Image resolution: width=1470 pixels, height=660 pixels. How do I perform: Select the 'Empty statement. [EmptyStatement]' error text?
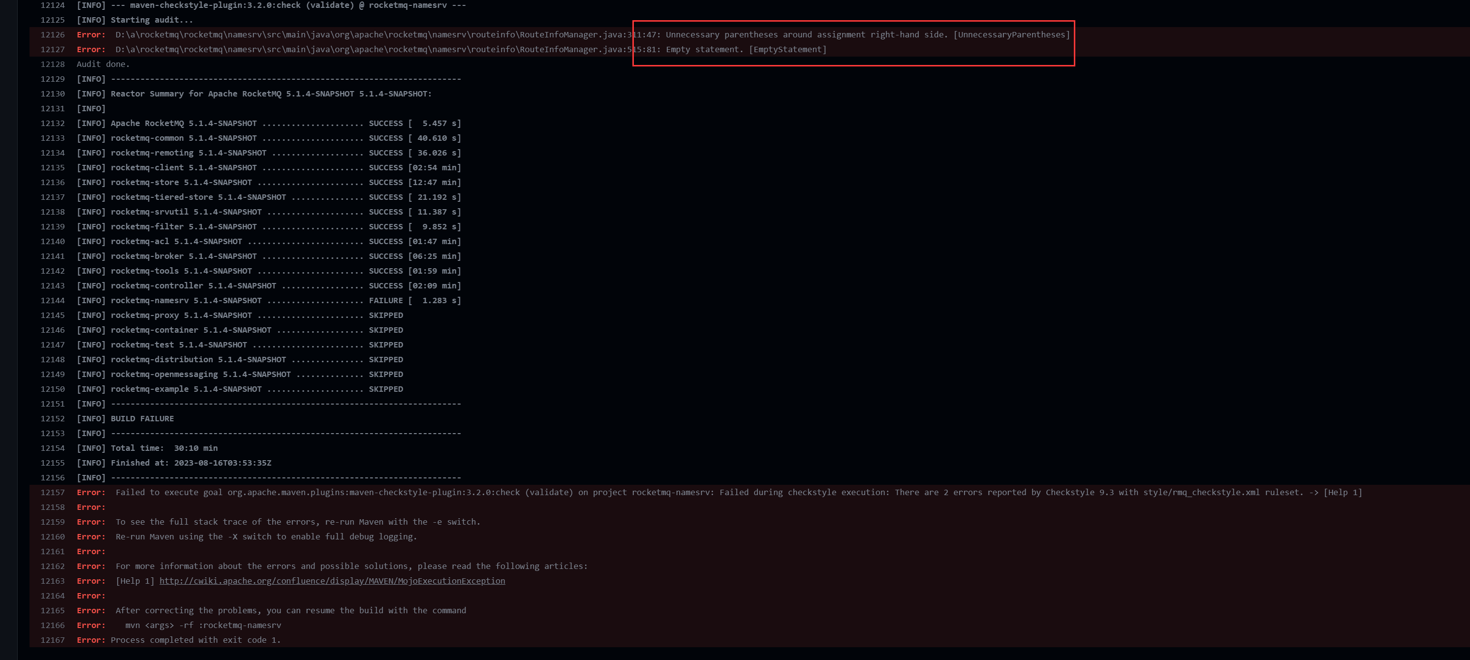[x=747, y=50]
